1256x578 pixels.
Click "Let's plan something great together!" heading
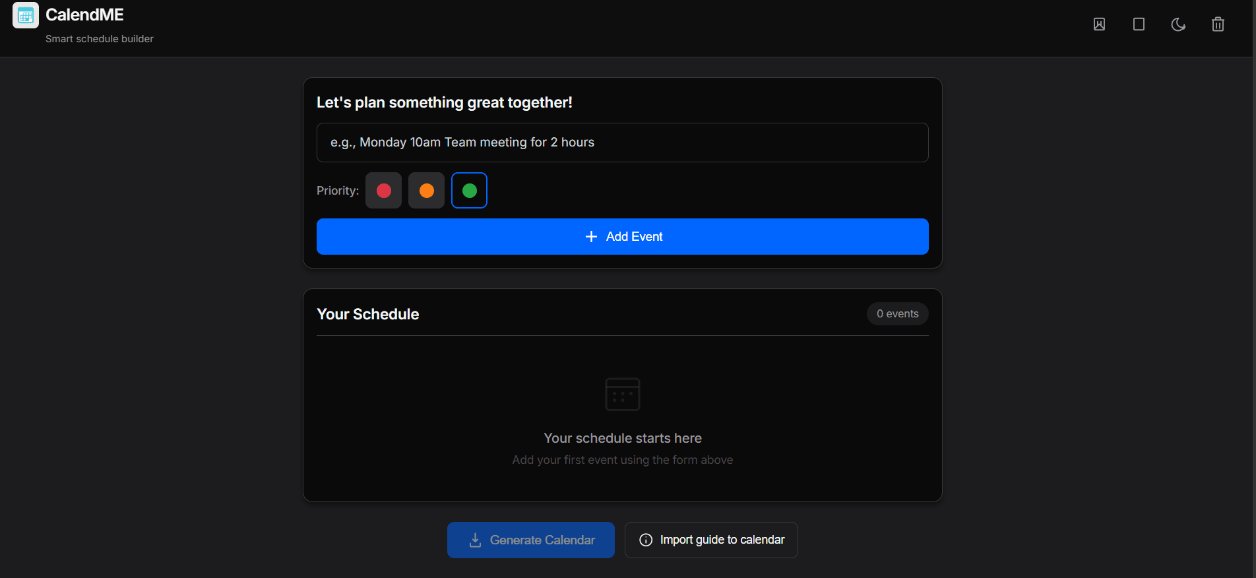tap(445, 102)
